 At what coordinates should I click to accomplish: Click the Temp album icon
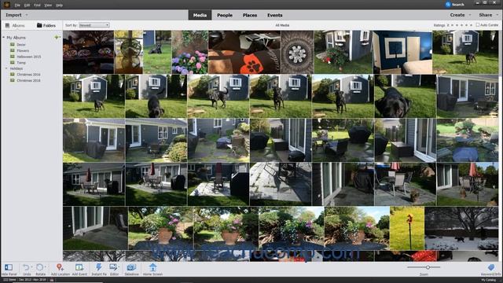pos(13,63)
